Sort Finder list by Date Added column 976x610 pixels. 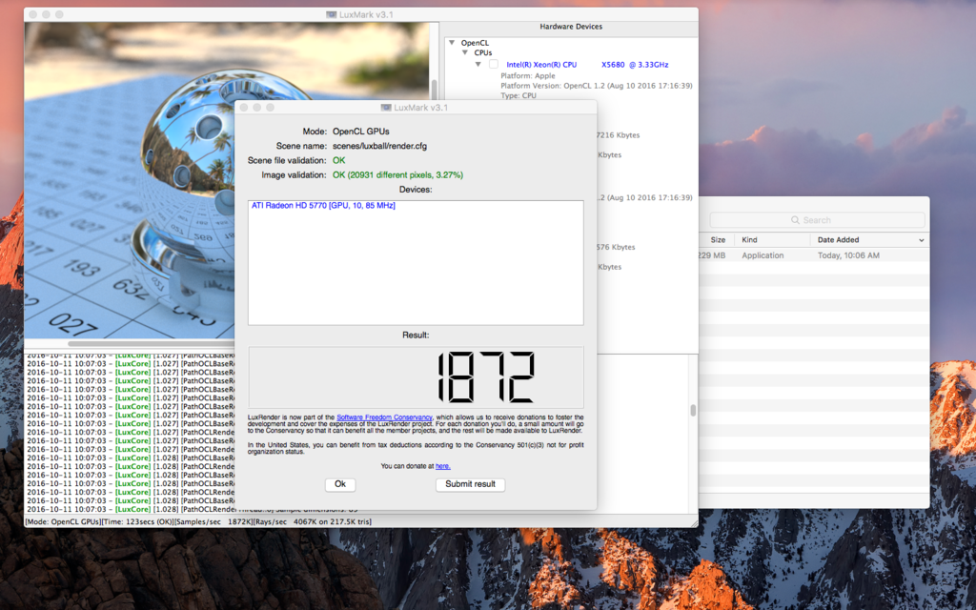tap(838, 239)
